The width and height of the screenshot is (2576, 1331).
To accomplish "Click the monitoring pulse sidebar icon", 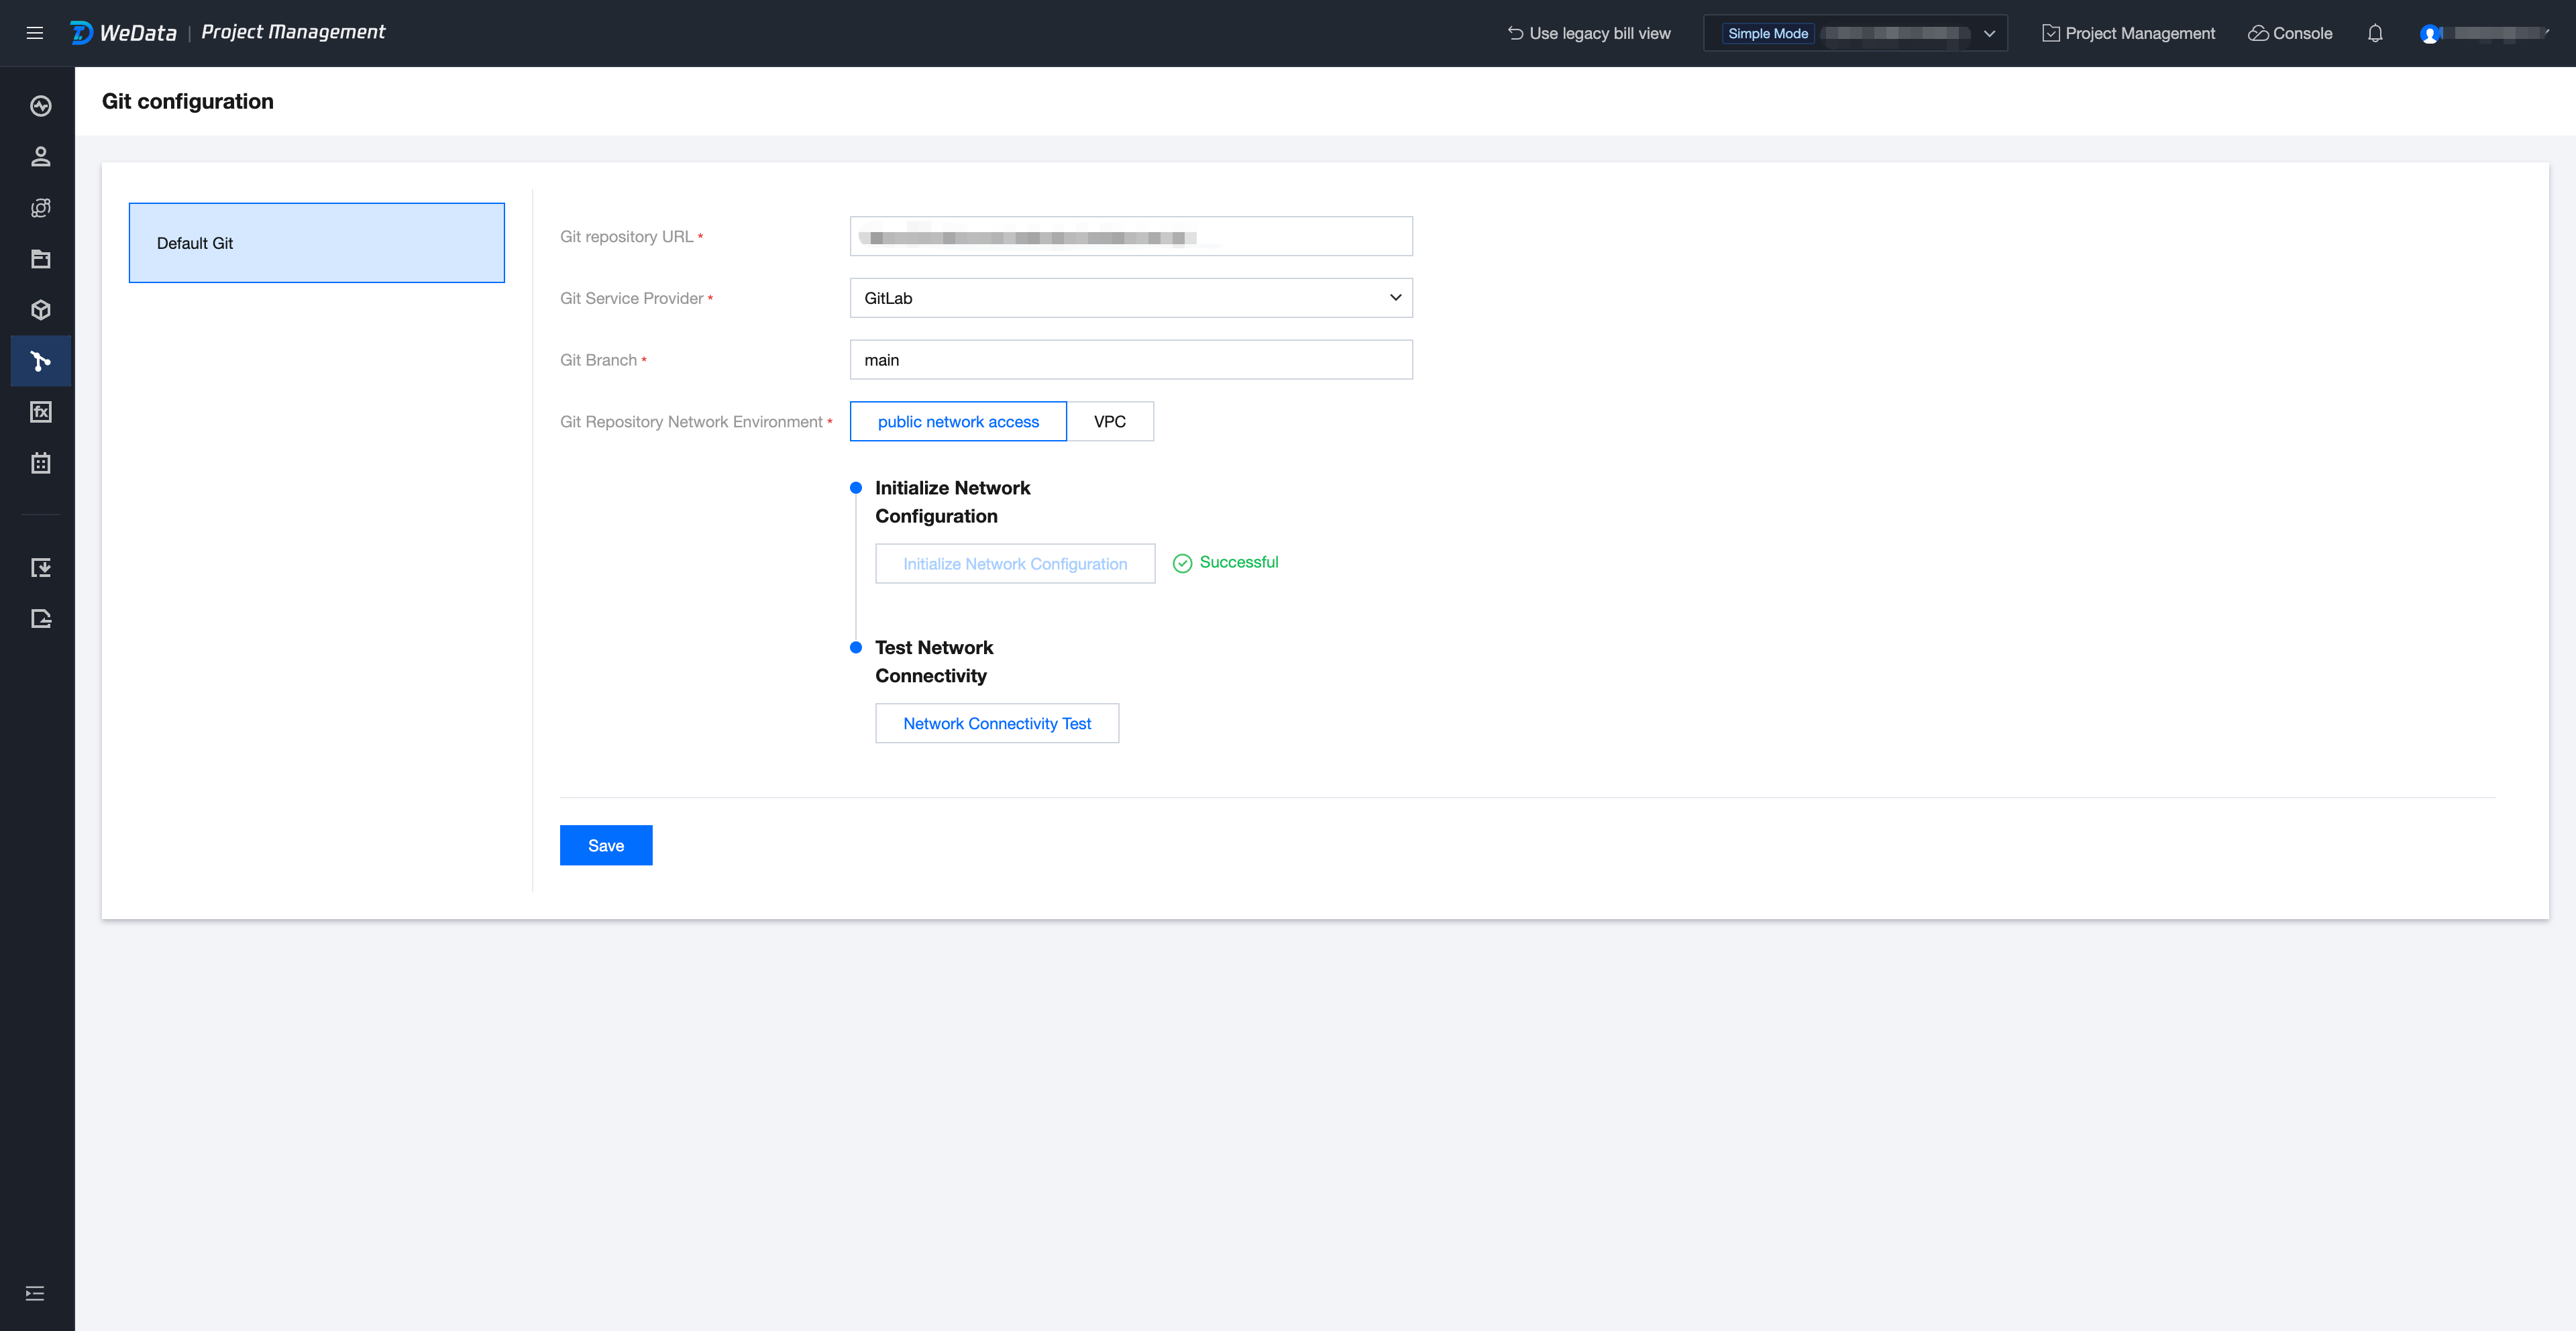I will 41,106.
